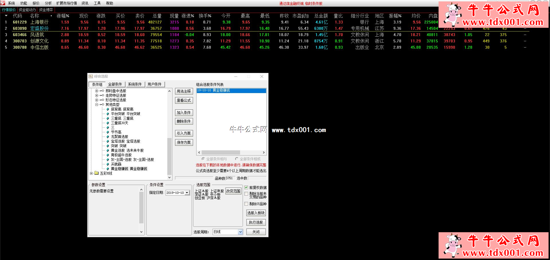Switch to the 系统条件 tab

[135, 84]
